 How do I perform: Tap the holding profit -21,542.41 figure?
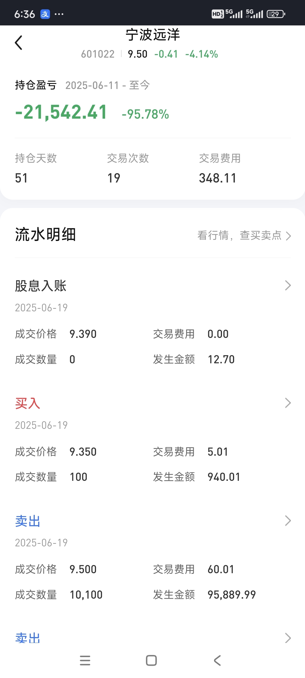click(61, 112)
